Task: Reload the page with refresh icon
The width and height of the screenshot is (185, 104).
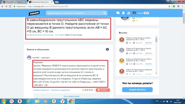Action: click(x=10, y=6)
